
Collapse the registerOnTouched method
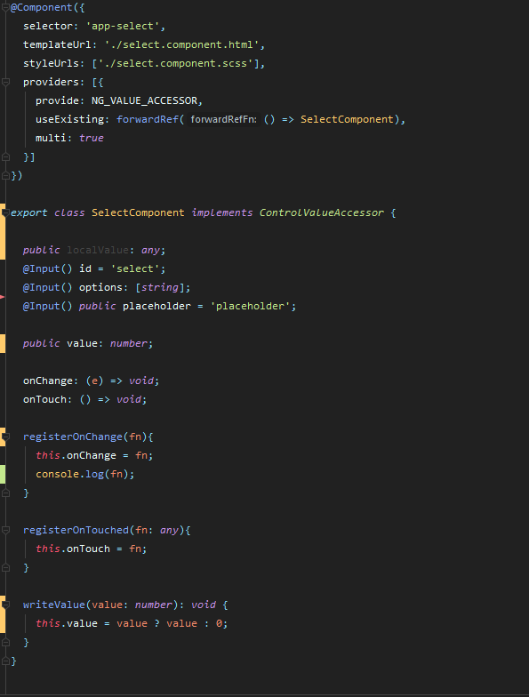coord(5,530)
